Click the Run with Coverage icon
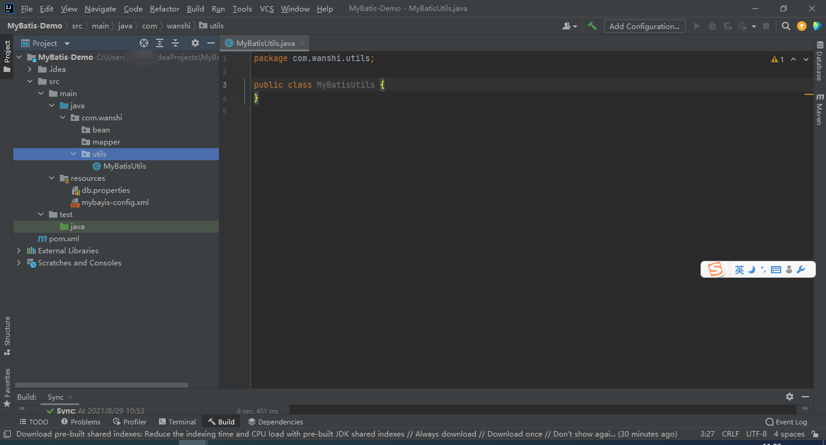The image size is (826, 445). pyautogui.click(x=727, y=26)
